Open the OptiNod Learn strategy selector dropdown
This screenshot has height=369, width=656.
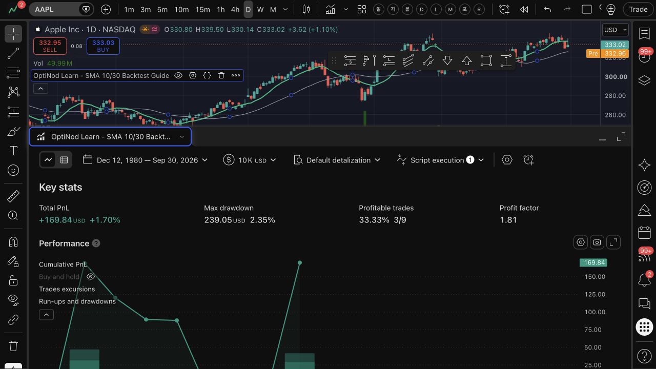click(x=110, y=137)
